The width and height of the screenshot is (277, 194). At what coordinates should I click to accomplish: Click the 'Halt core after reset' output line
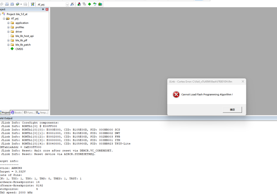tap(57, 151)
